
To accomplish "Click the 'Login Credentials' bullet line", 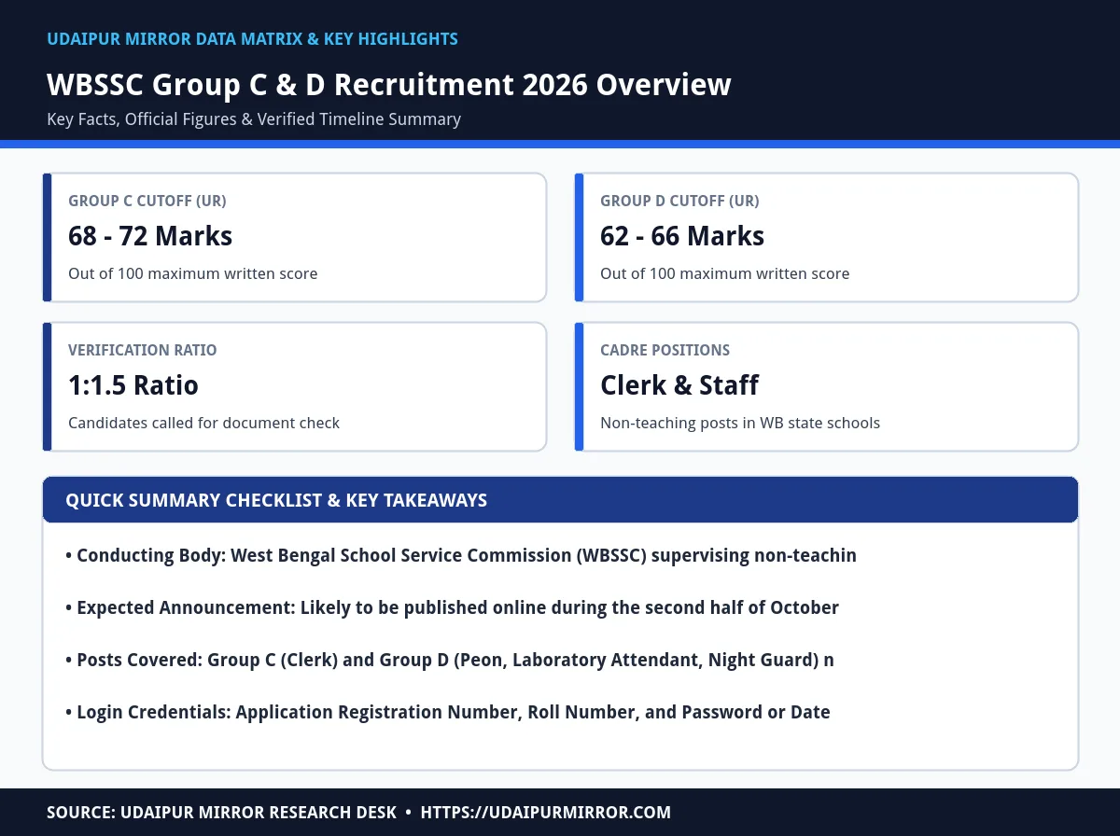I will click(x=448, y=713).
